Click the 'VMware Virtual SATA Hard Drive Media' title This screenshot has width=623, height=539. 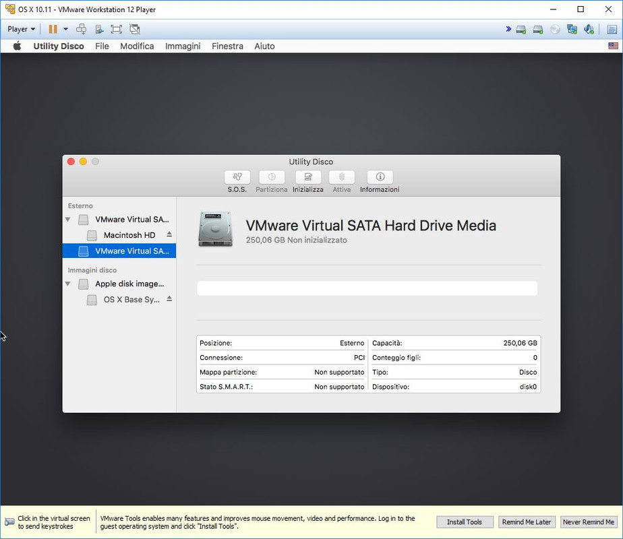click(371, 226)
